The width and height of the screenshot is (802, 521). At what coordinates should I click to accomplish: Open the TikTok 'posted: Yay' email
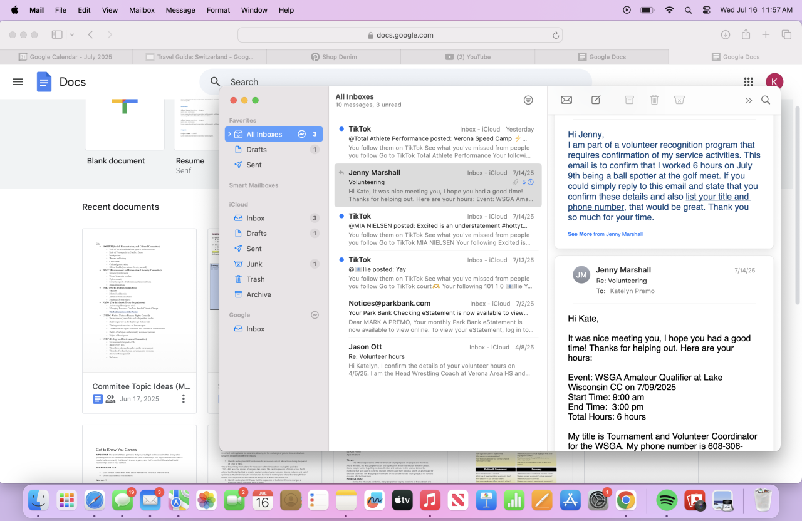438,272
